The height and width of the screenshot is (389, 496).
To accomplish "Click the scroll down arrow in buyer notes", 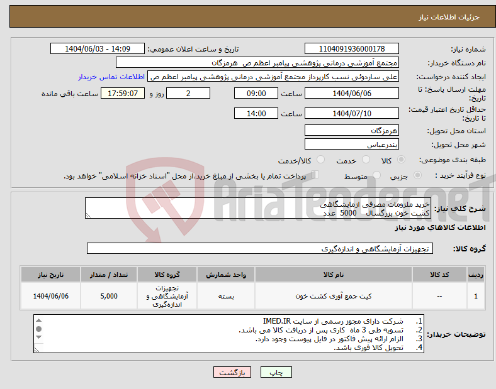I will 38,337.
